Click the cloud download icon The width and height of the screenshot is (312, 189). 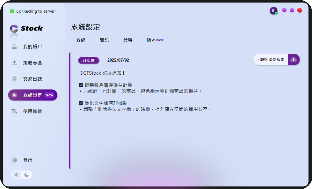point(294,59)
